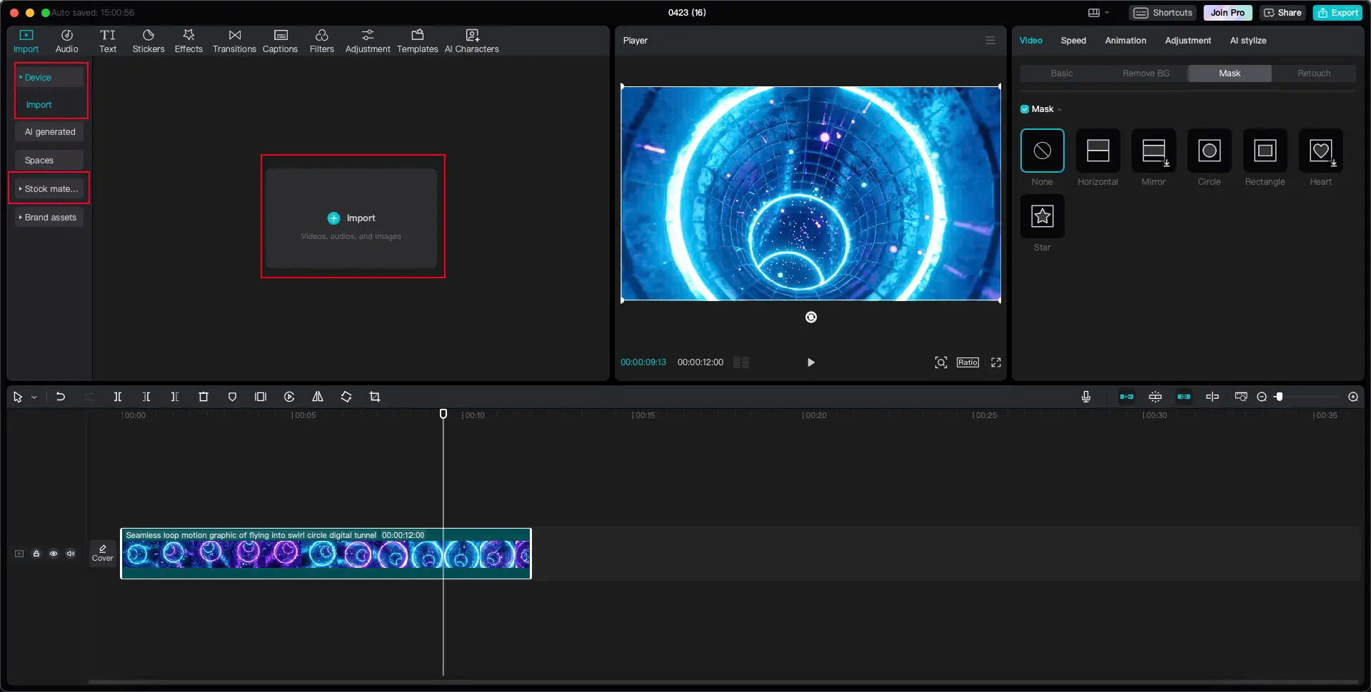Open the Effects panel
Viewport: 1371px width, 692px height.
[189, 41]
